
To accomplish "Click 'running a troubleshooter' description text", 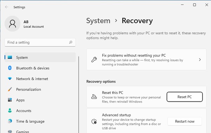I will pos(120,64).
